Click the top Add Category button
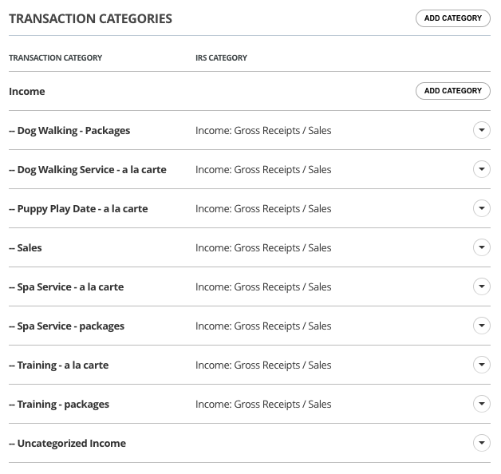 tap(452, 18)
